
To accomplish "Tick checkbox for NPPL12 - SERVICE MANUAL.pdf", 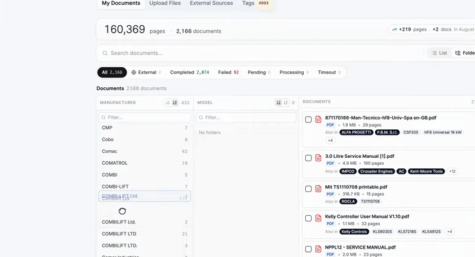I will pyautogui.click(x=308, y=249).
